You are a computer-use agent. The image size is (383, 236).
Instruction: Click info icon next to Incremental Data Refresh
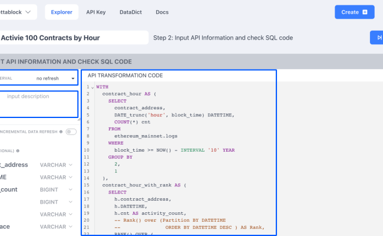[x=61, y=132]
